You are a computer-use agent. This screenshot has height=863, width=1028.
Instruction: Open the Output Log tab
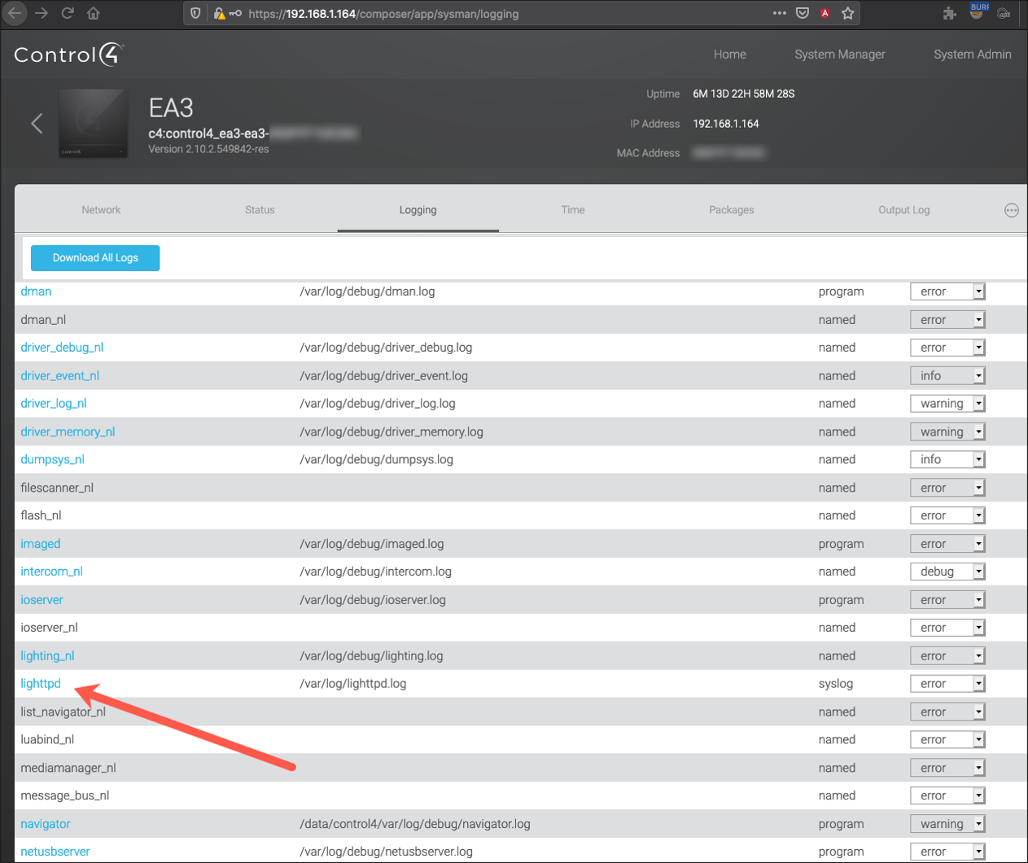click(903, 210)
